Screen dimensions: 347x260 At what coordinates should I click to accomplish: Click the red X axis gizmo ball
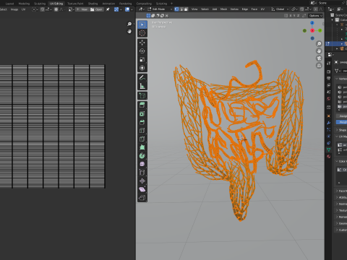(x=312, y=30)
